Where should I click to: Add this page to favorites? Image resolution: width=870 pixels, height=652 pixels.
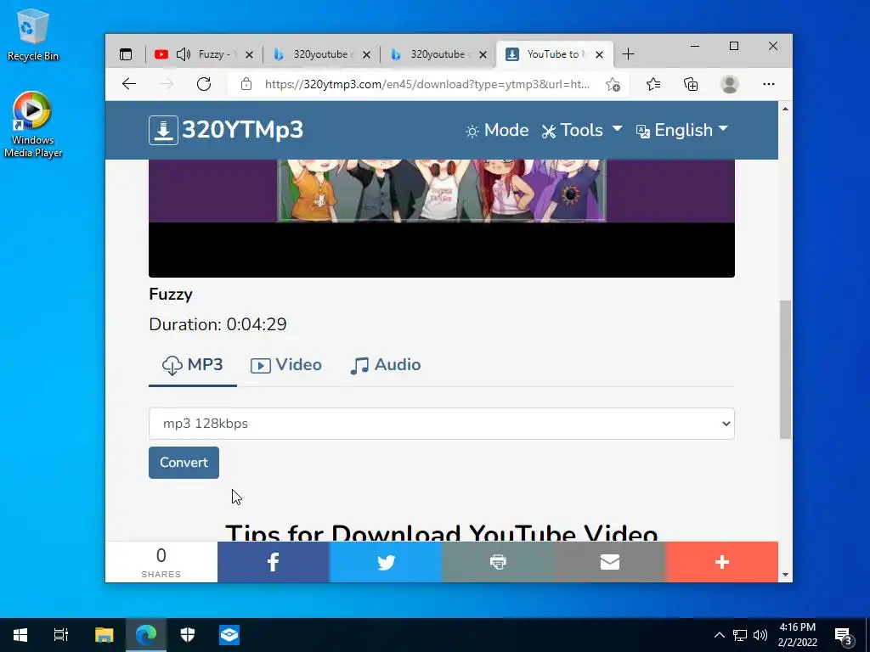613,84
